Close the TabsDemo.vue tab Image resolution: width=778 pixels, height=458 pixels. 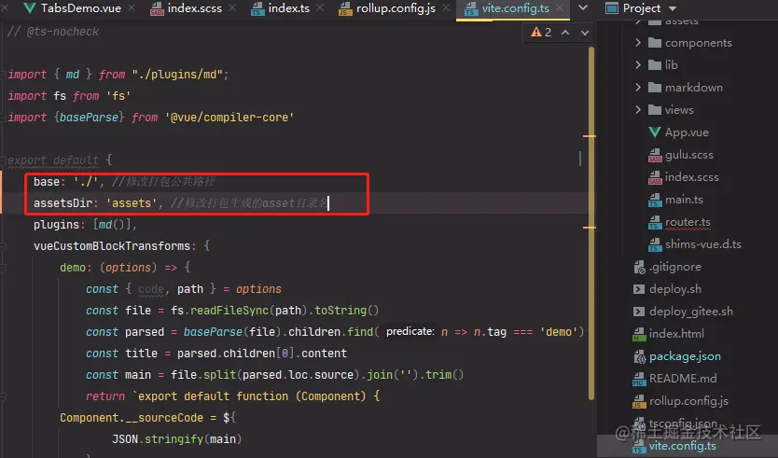pyautogui.click(x=132, y=8)
